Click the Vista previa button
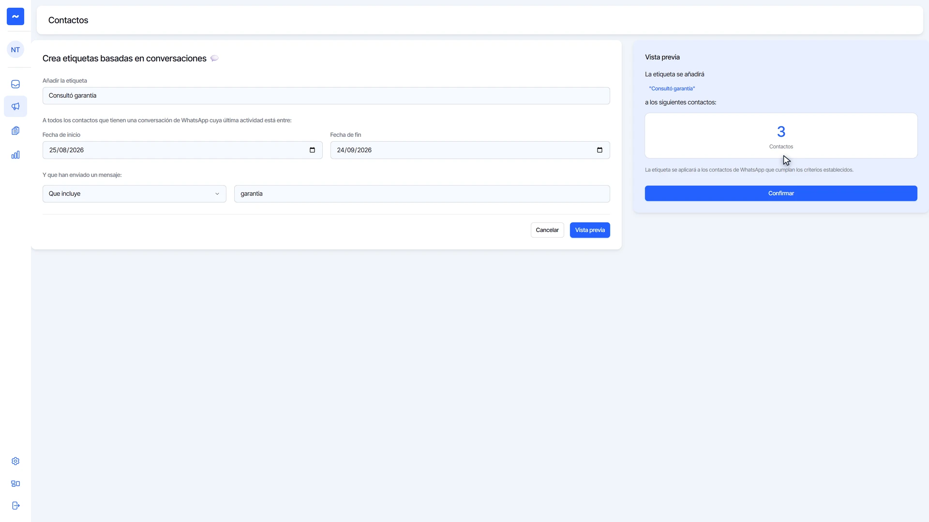 click(590, 230)
